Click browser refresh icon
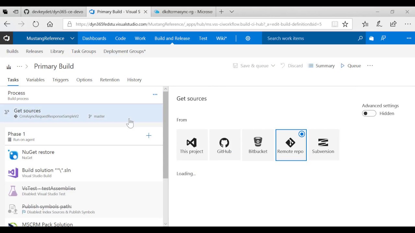The height and width of the screenshot is (233, 415). tap(36, 24)
